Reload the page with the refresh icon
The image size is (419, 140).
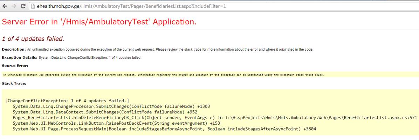click(x=23, y=6)
